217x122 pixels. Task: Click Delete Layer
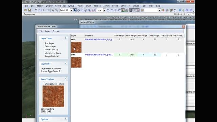pos(50,46)
